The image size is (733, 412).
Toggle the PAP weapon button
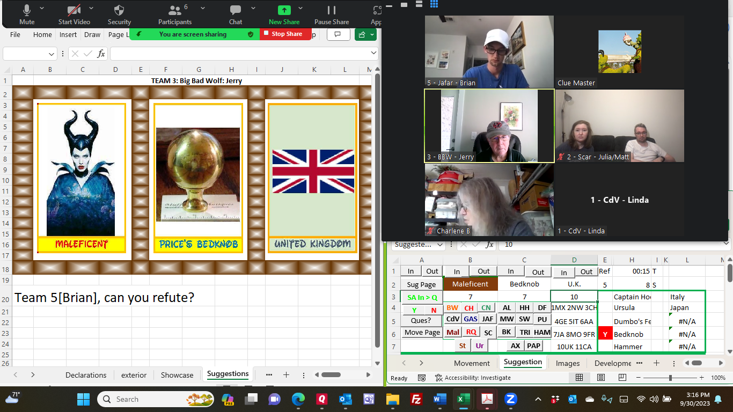pyautogui.click(x=533, y=345)
